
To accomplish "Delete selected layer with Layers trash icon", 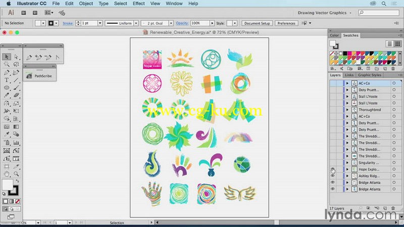I will point(393,208).
